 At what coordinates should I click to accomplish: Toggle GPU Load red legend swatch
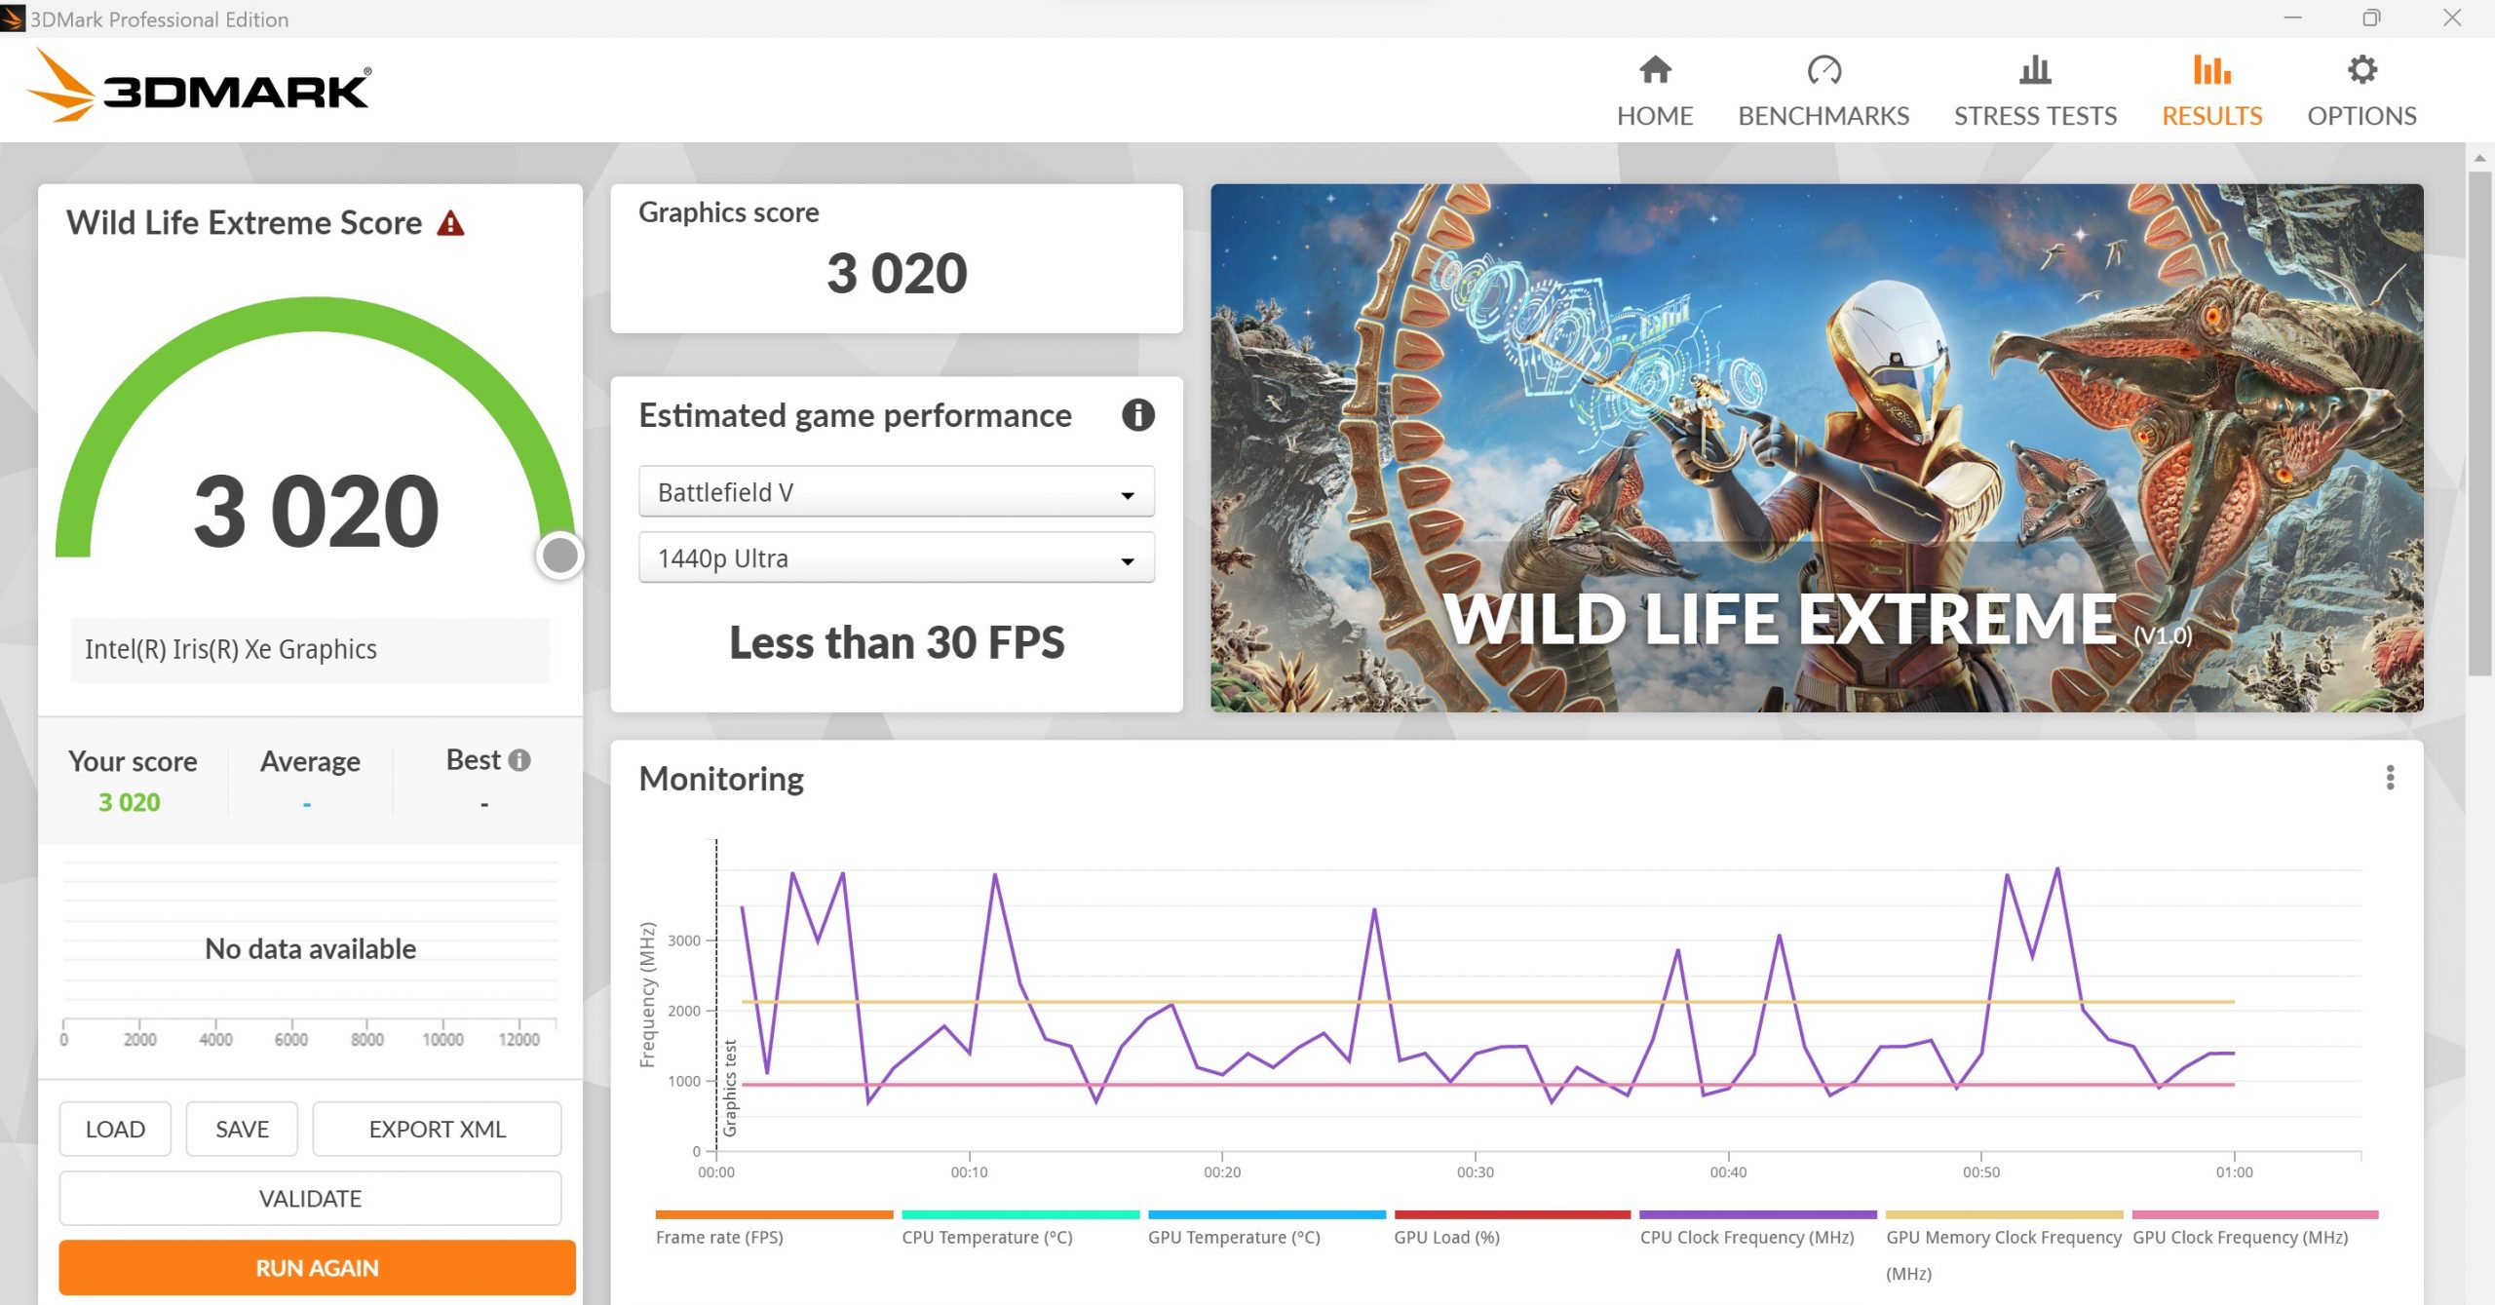coord(1513,1215)
